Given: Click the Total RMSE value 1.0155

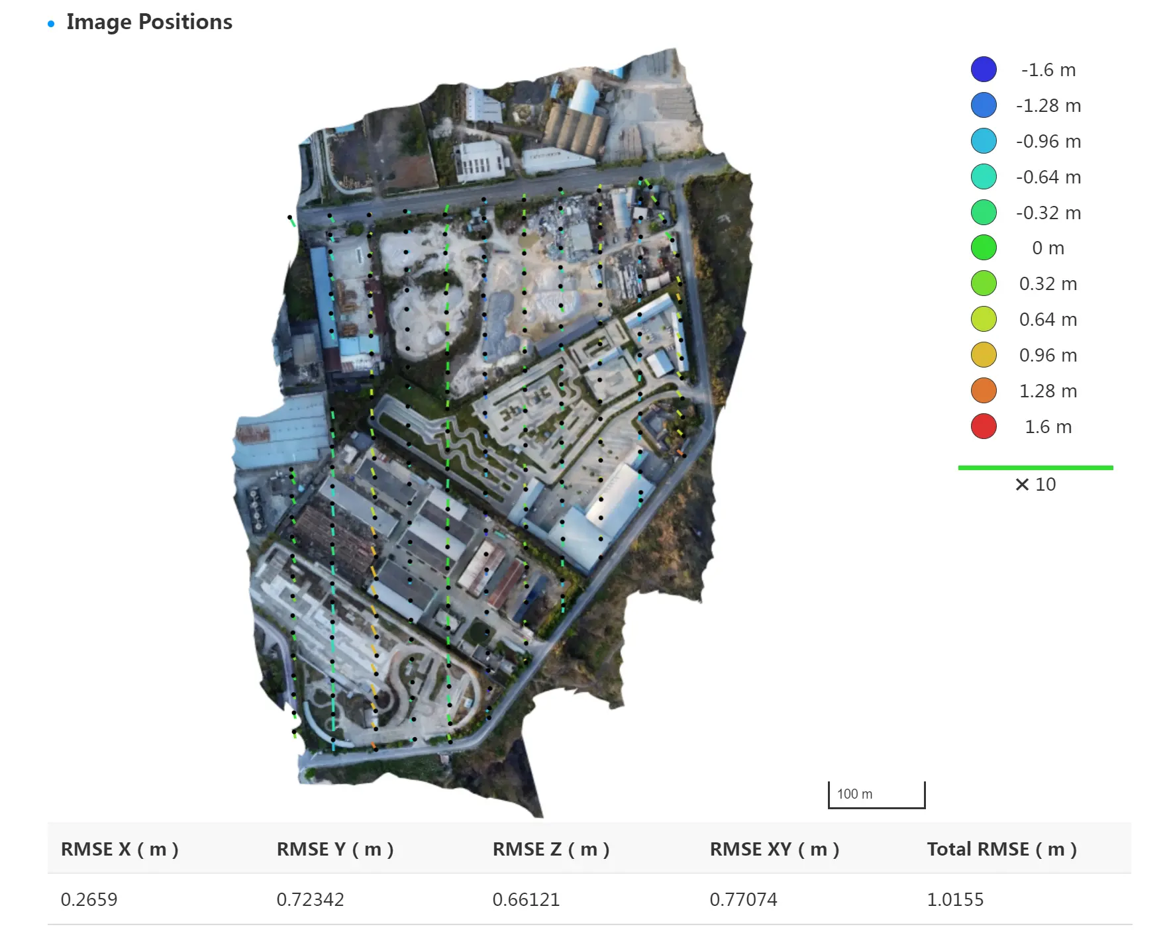Looking at the screenshot, I should click(955, 899).
